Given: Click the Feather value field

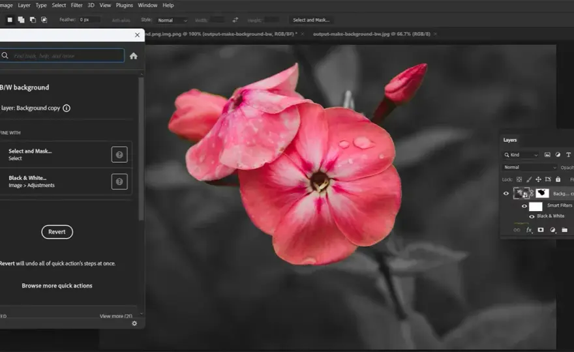Looking at the screenshot, I should (x=89, y=20).
